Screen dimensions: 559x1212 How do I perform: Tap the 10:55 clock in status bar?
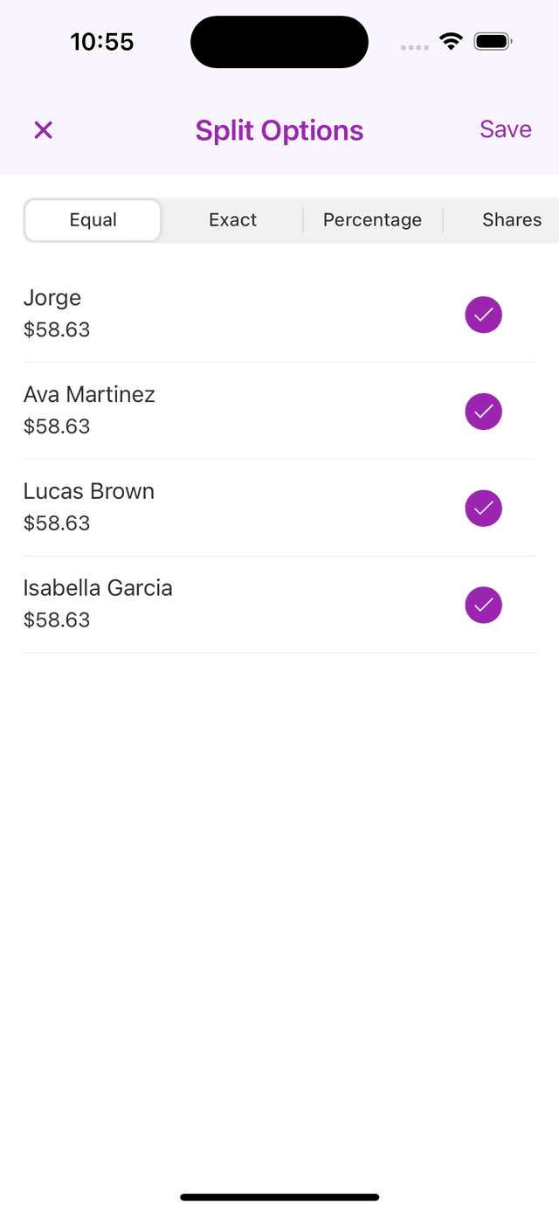tap(102, 42)
